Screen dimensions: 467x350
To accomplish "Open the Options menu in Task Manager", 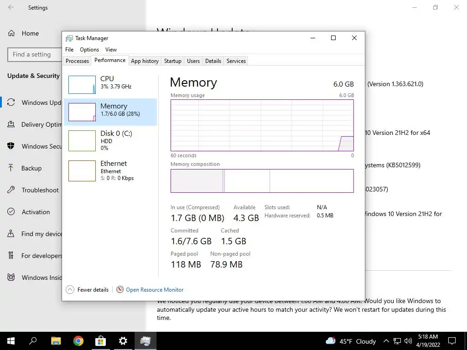I will (89, 50).
